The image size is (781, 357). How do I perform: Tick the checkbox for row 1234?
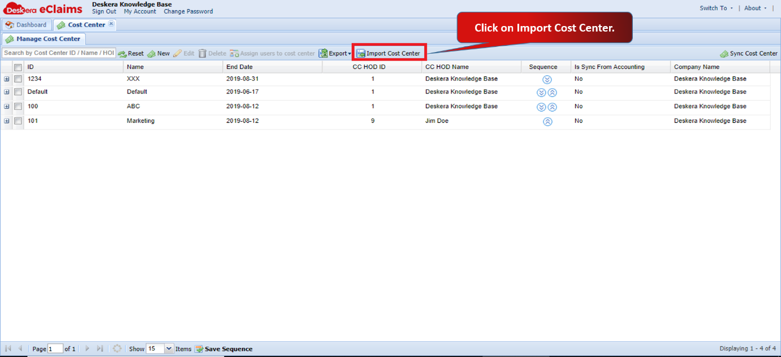click(x=18, y=79)
